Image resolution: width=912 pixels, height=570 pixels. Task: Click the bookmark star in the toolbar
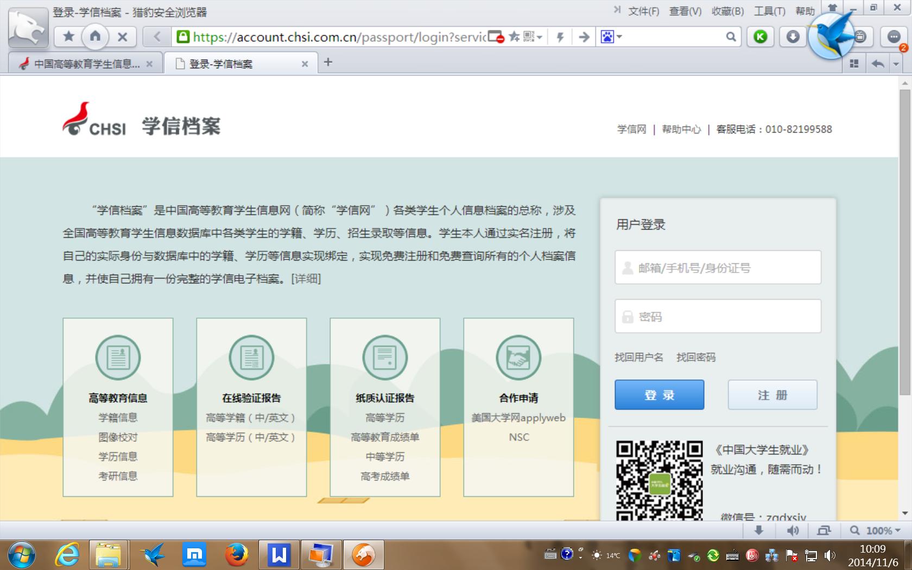pos(68,36)
